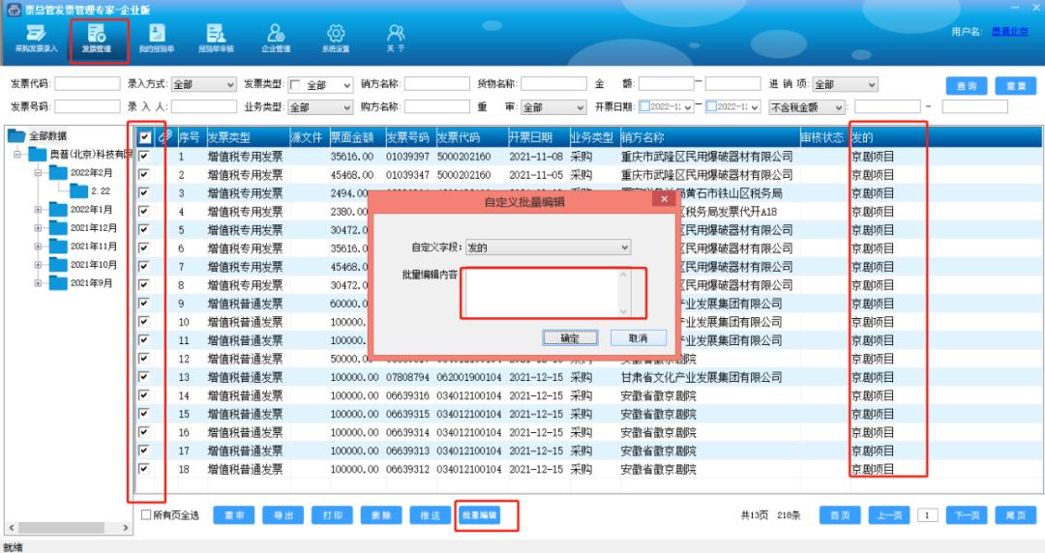
Task: Tick the checkbox inside 发票类型 field
Action: point(295,85)
